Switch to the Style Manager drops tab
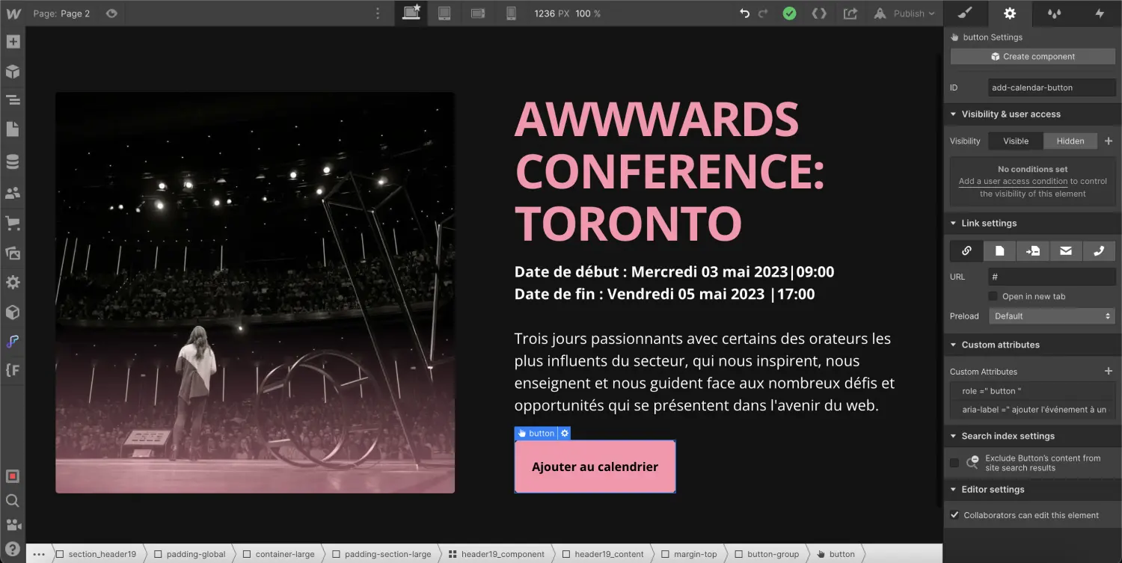The image size is (1122, 563). 1055,13
